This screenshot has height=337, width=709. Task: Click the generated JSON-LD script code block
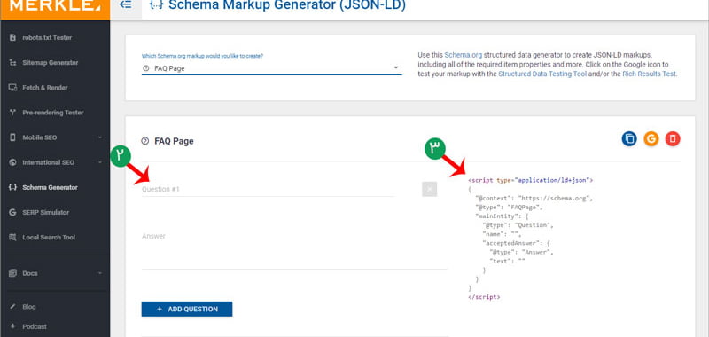[x=530, y=239]
